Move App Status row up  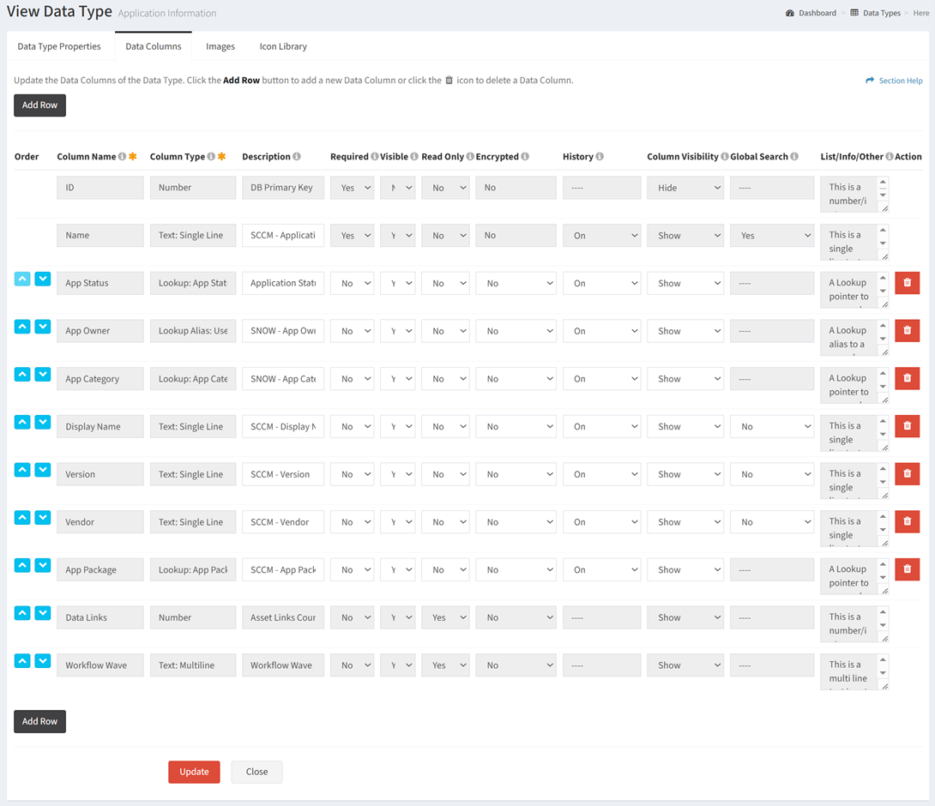22,279
